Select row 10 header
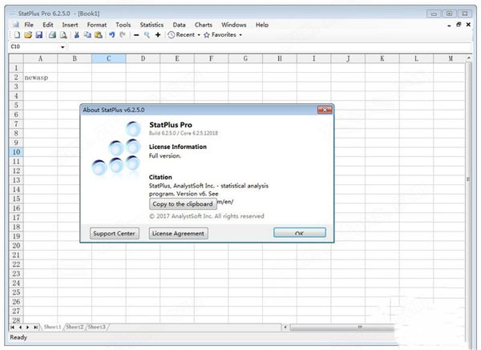The image size is (481, 350). [16, 152]
